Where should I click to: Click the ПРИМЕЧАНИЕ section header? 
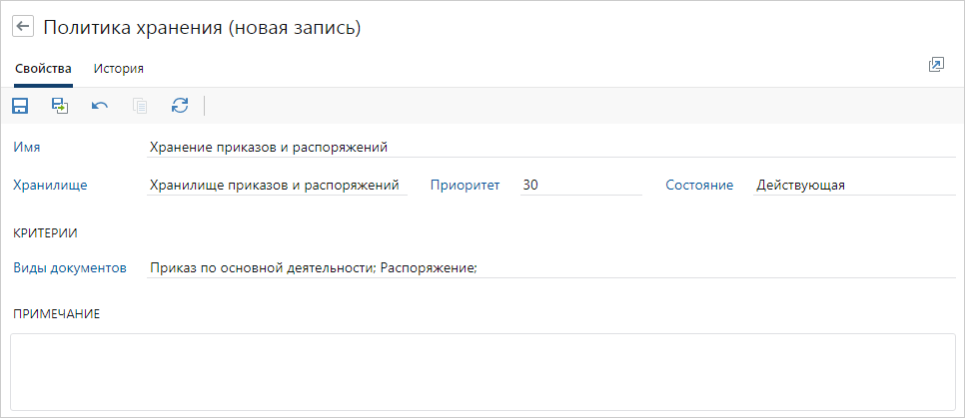pos(56,313)
